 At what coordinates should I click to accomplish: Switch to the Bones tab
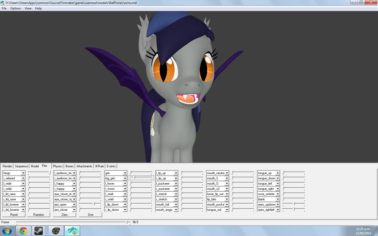[x=70, y=166]
